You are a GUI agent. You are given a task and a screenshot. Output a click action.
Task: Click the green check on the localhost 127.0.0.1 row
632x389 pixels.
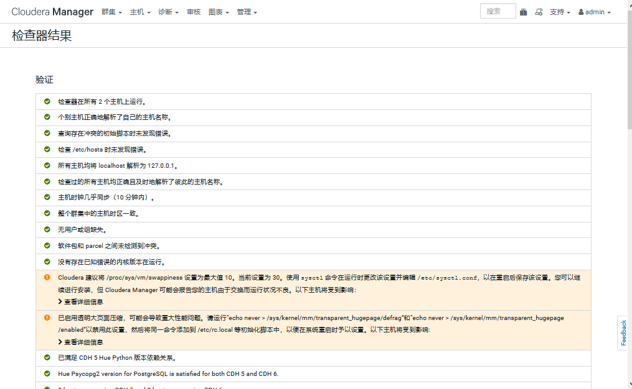[x=45, y=165]
